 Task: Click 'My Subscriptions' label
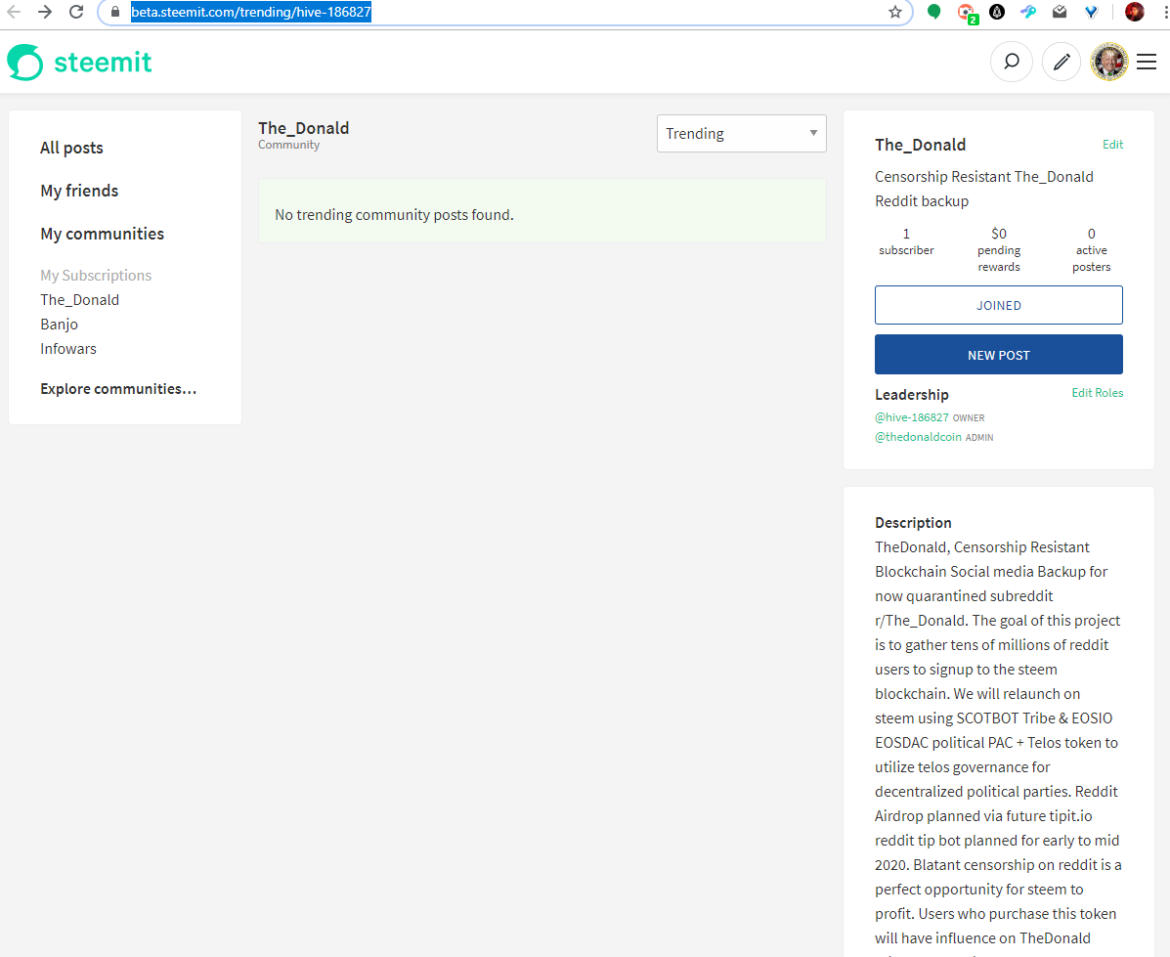(96, 276)
